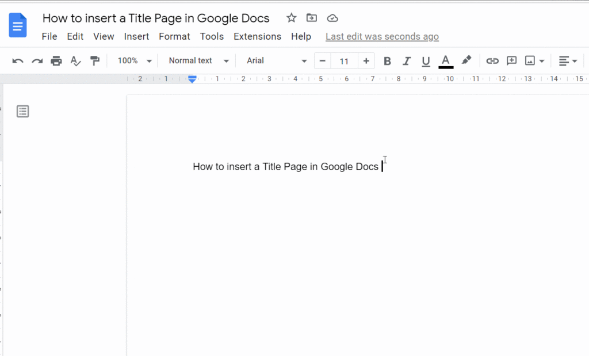Click the Last edit was seconds ago link
Image resolution: width=589 pixels, height=356 pixels.
[382, 36]
